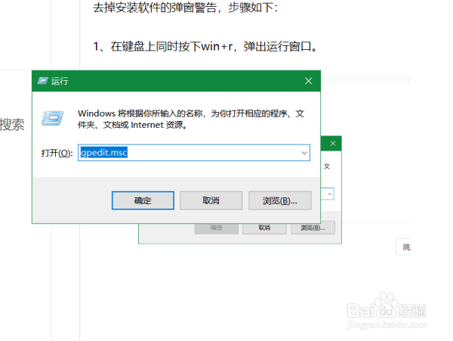The height and width of the screenshot is (341, 453).
Task: Close the front 运行 dialog
Action: pyautogui.click(x=309, y=81)
